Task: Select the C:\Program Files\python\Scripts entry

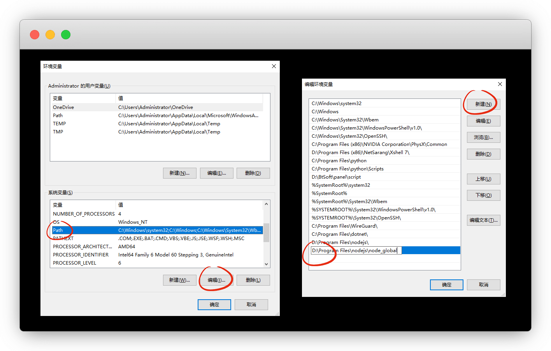Action: pos(347,169)
